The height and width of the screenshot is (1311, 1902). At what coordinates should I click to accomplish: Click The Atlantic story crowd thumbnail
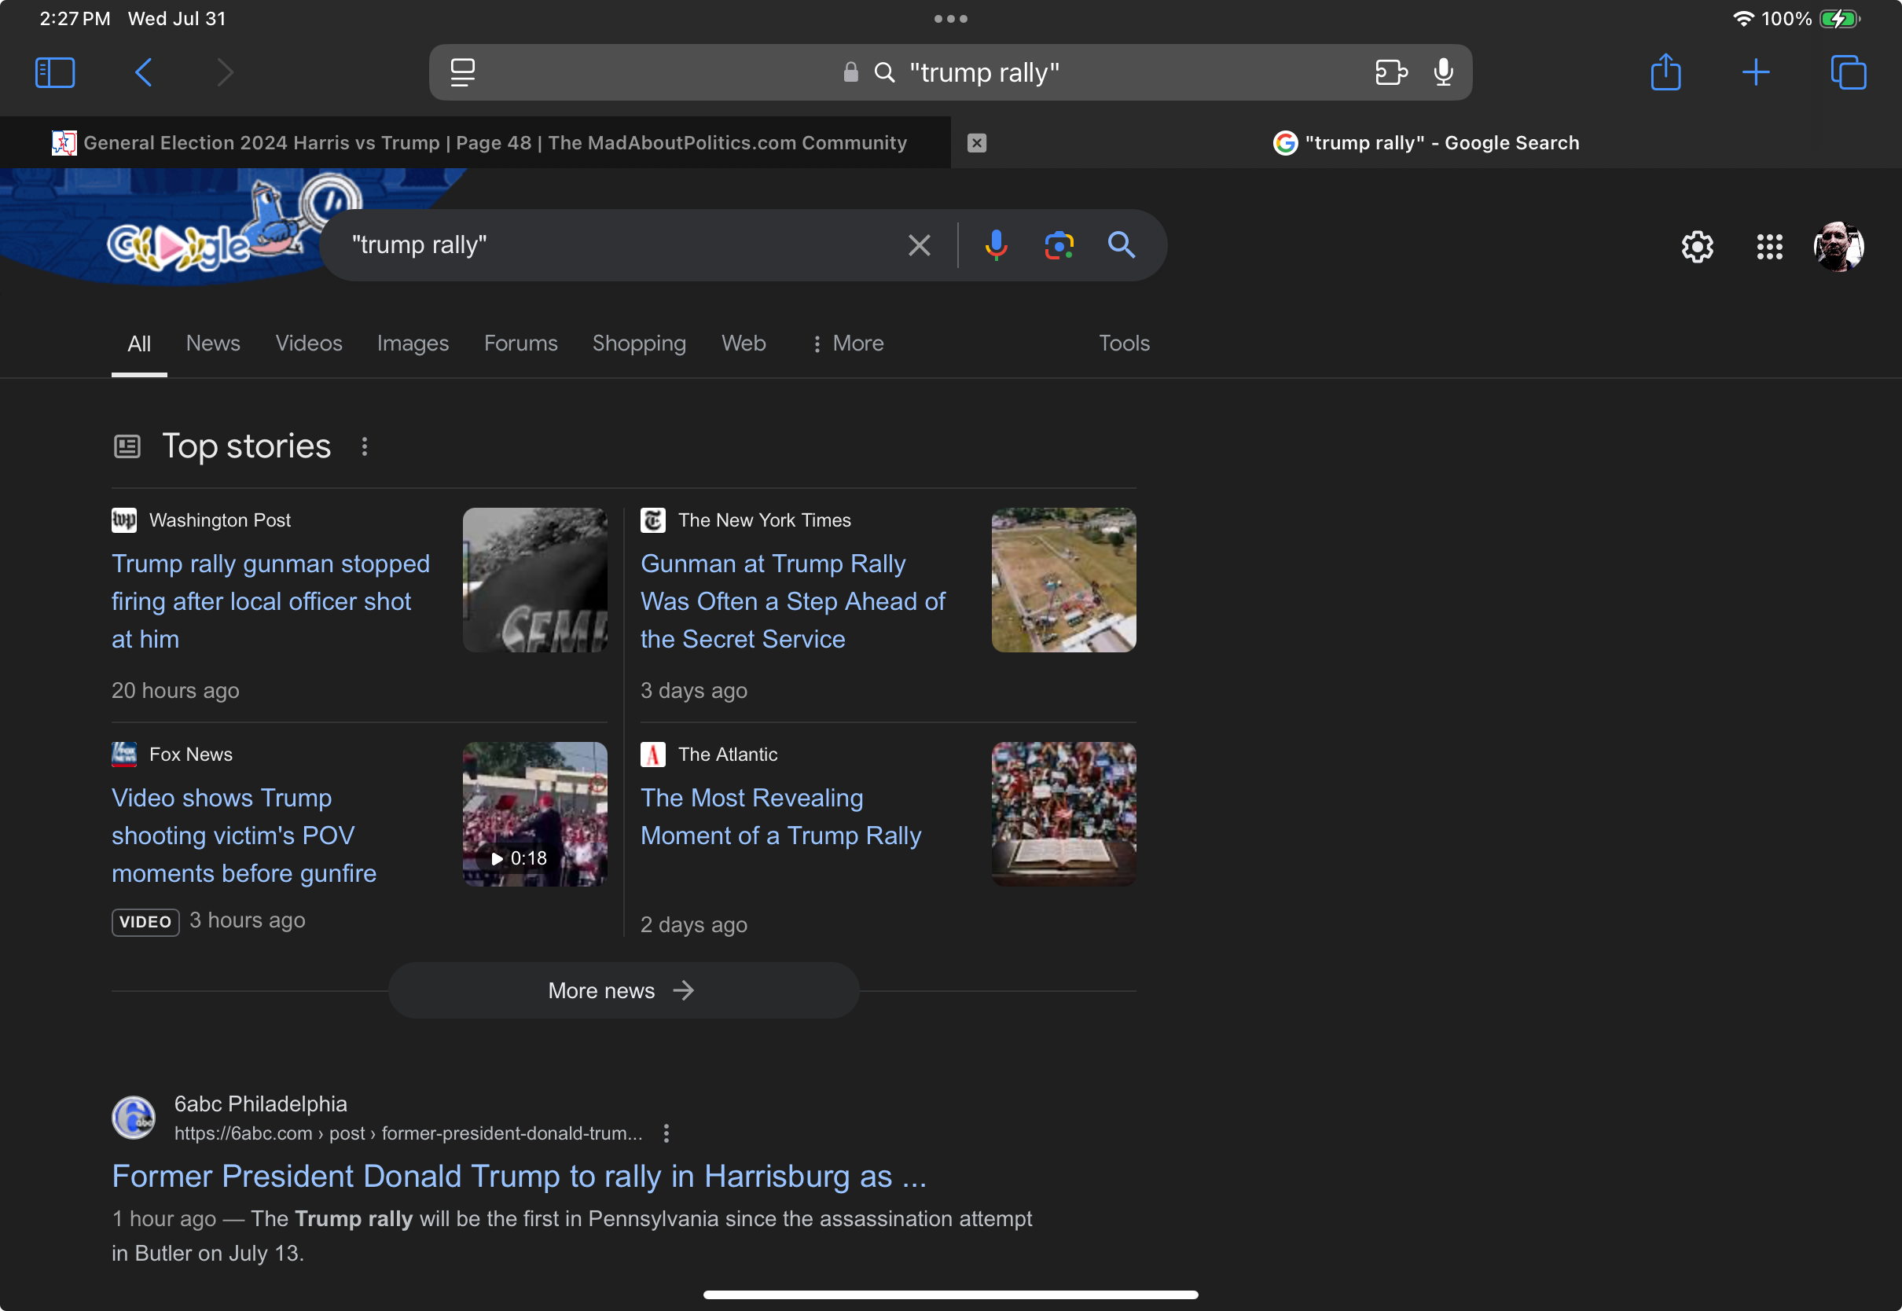[1063, 814]
